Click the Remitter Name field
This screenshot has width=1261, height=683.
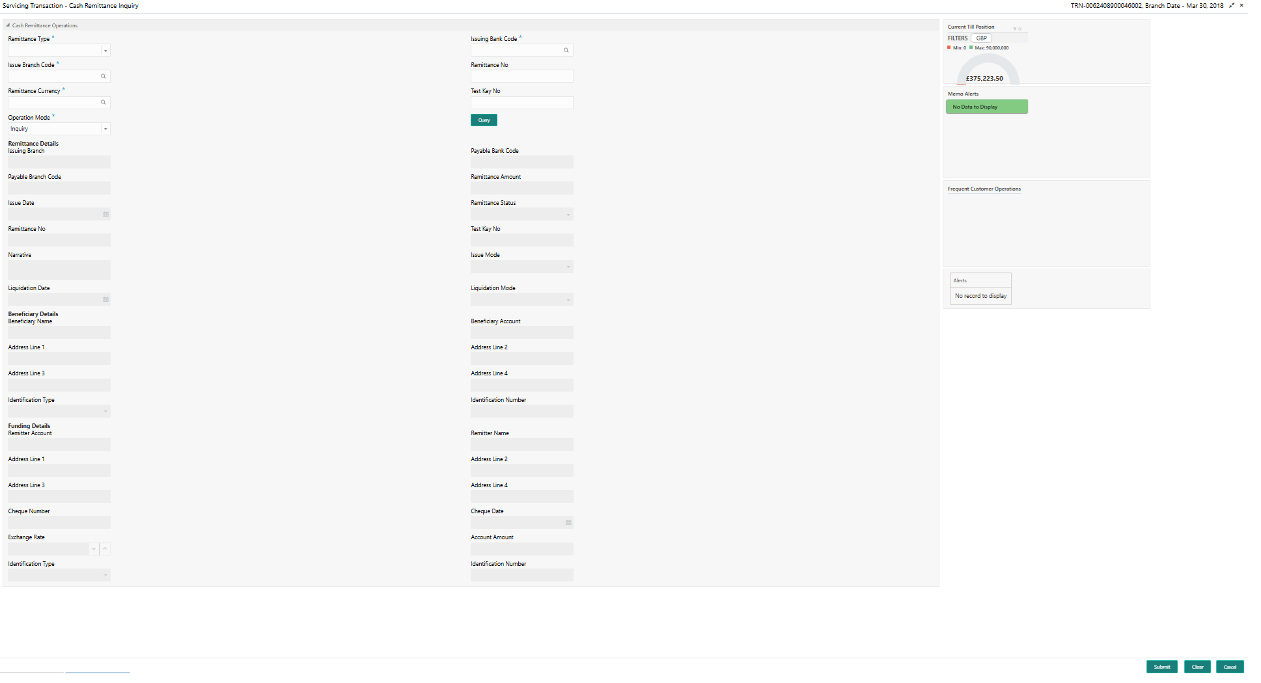click(x=522, y=445)
